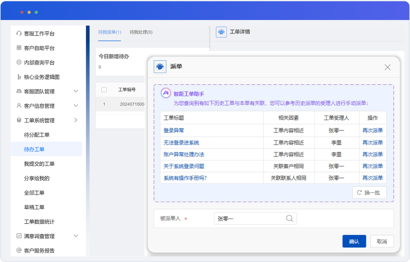Click the 工单编号 column header

127,90
